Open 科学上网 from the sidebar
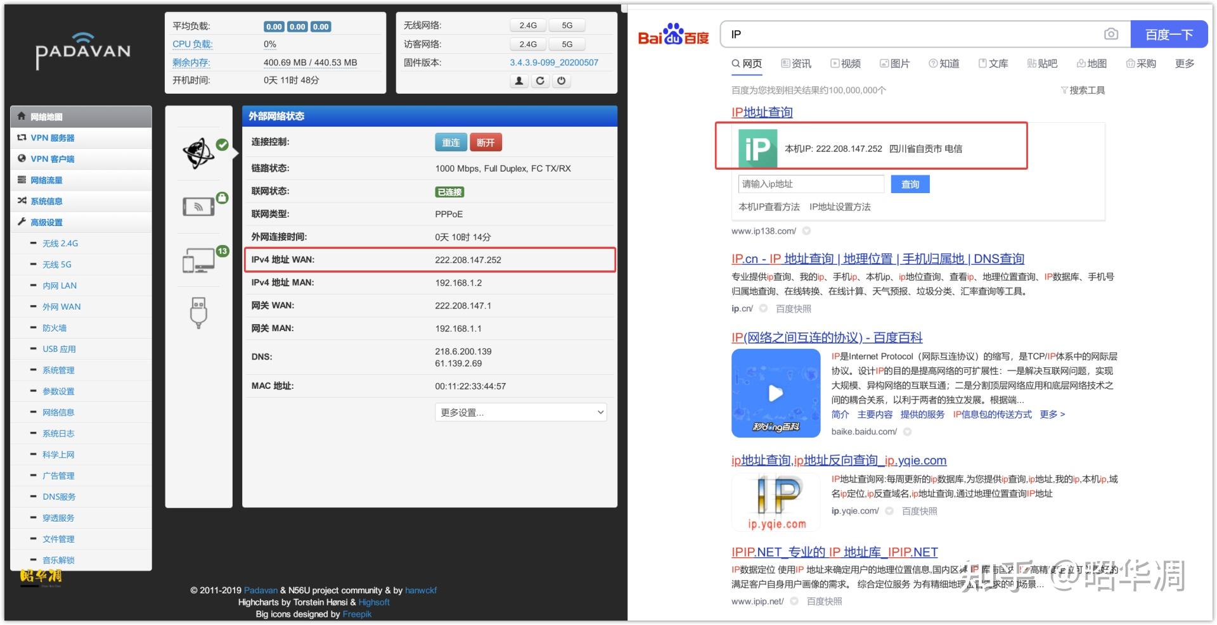 point(58,454)
